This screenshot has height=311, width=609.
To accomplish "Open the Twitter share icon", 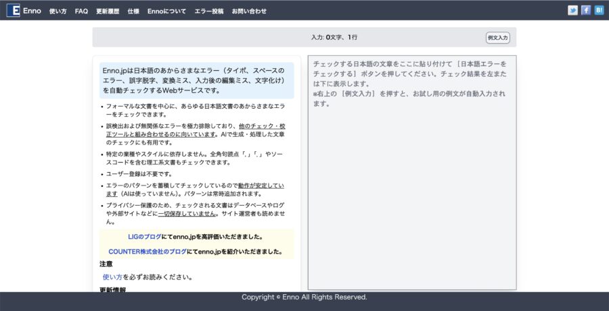I will tap(572, 11).
